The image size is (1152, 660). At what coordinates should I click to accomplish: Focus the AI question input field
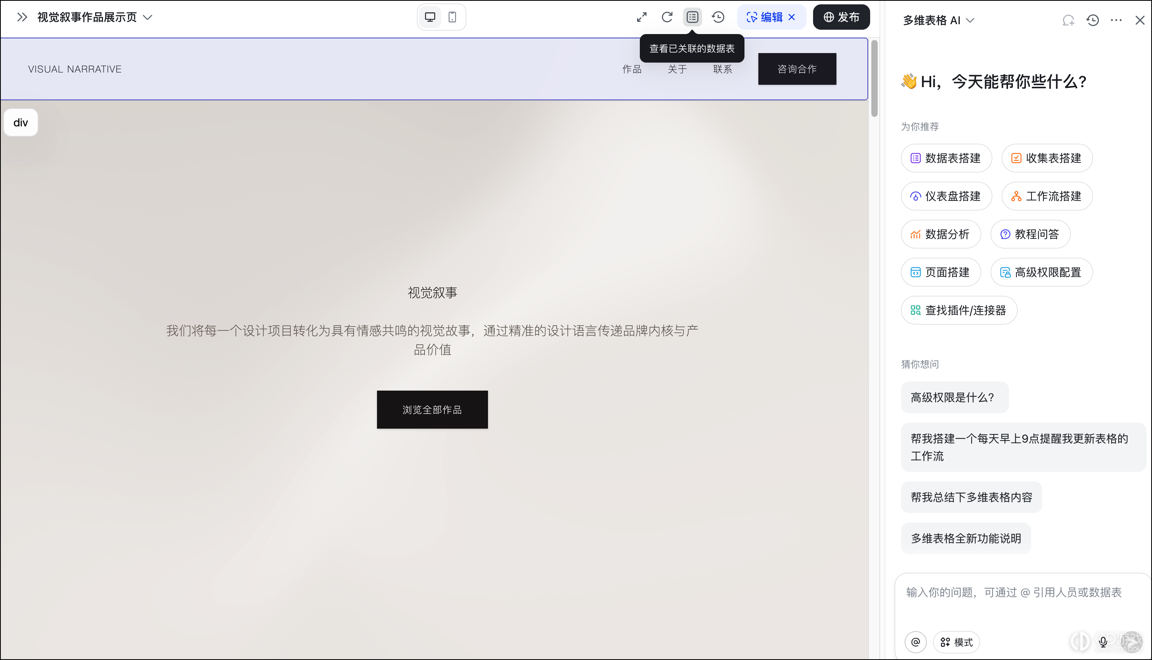click(x=1014, y=593)
